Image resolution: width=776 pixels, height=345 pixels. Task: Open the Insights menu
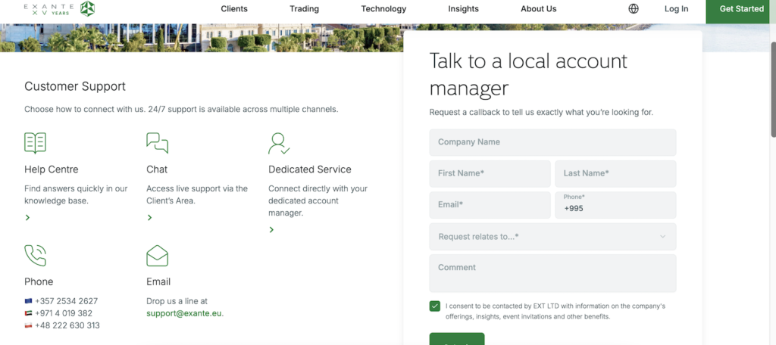463,9
